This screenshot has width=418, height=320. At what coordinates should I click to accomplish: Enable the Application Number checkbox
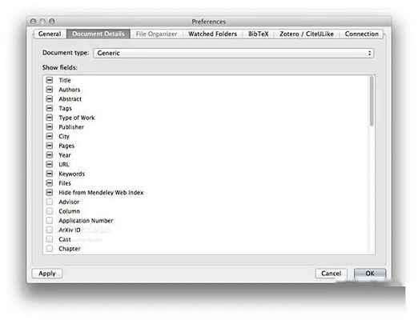(50, 220)
